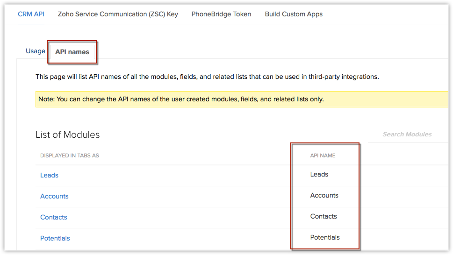Go to the Build Custom Apps tab

coord(294,14)
